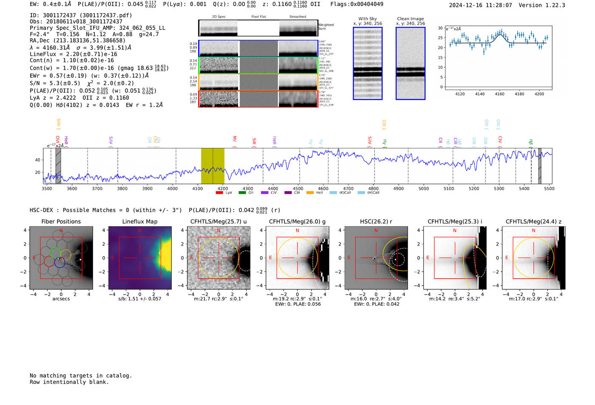Click the blue fiber circle in Fiber Positions
The width and height of the screenshot is (595, 405).
(59, 262)
